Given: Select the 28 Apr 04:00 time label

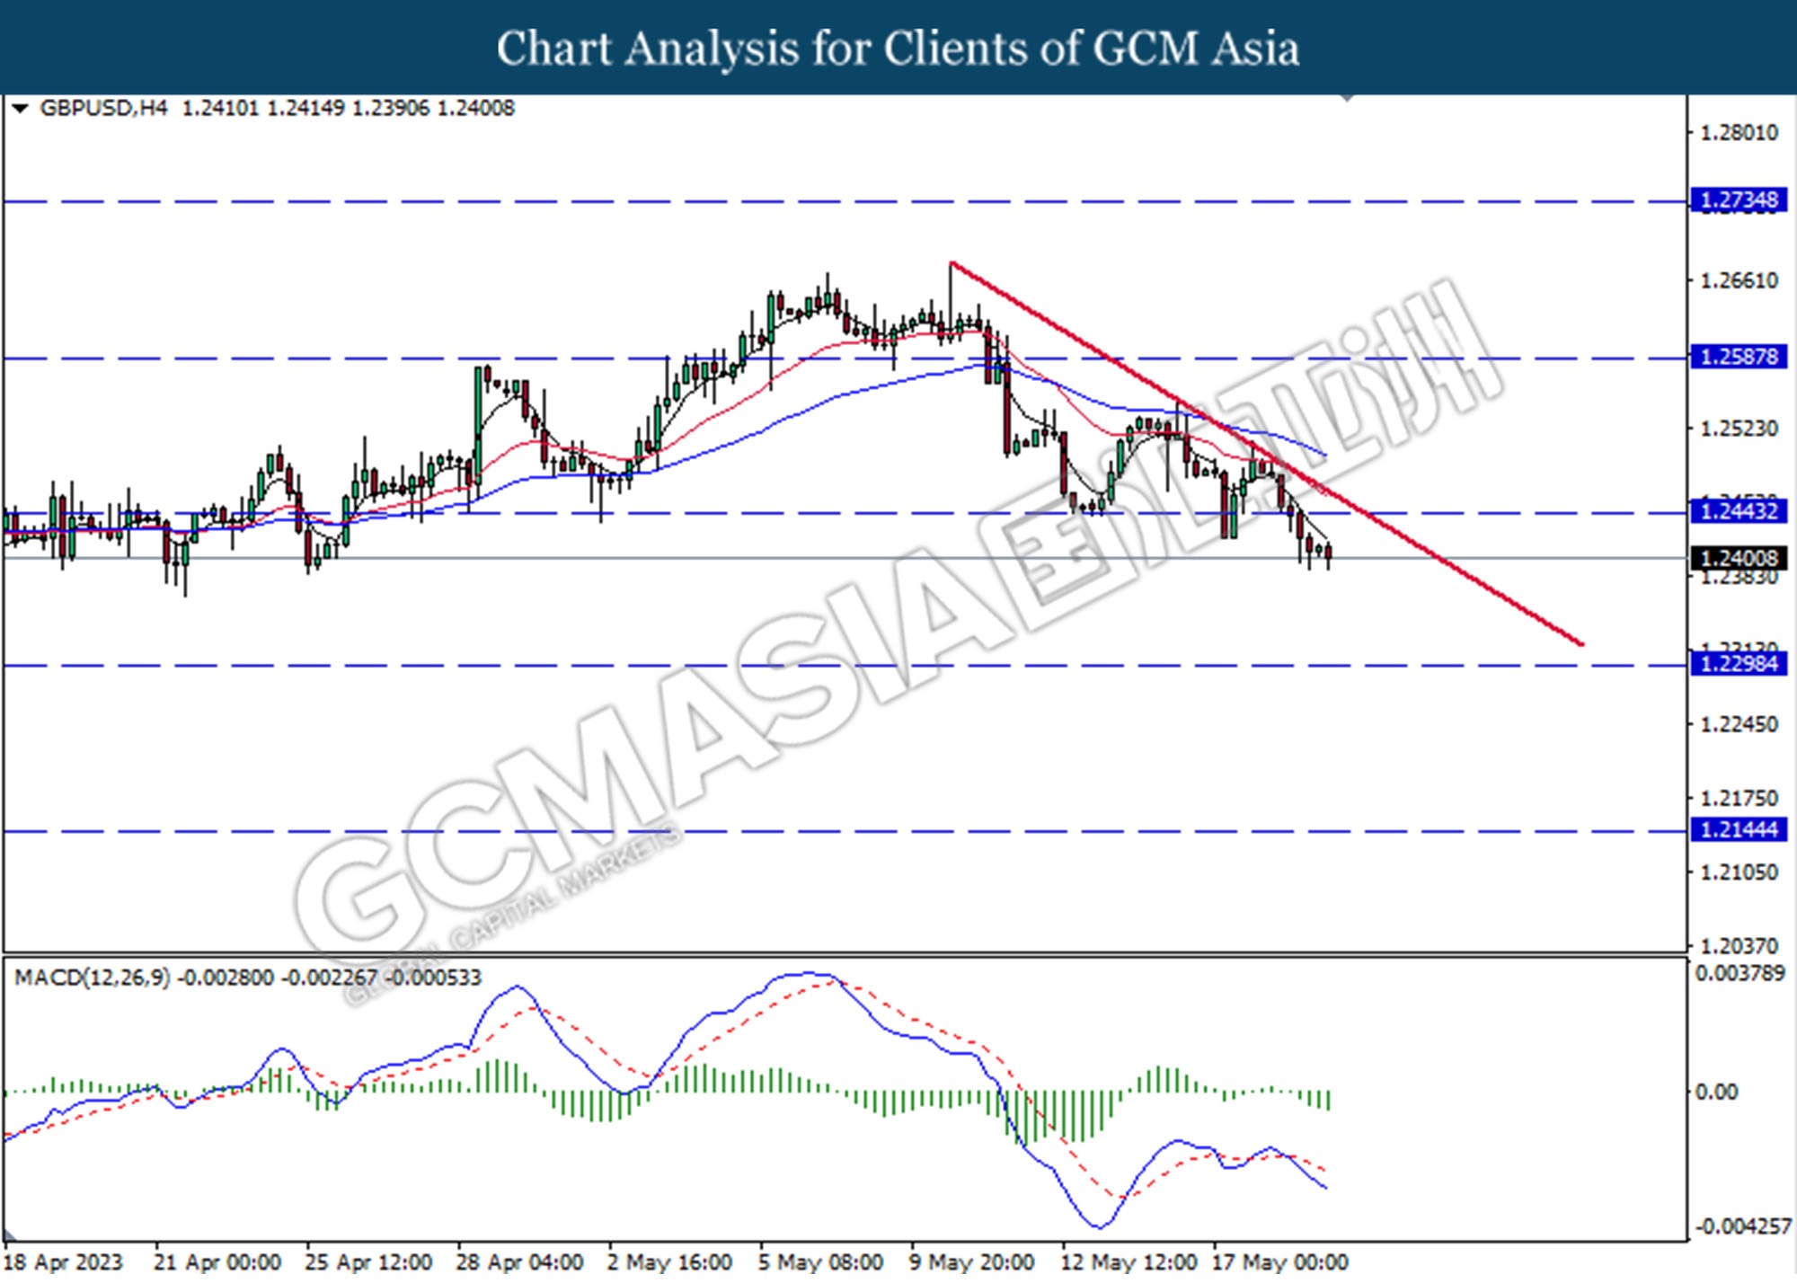Looking at the screenshot, I should [519, 1262].
